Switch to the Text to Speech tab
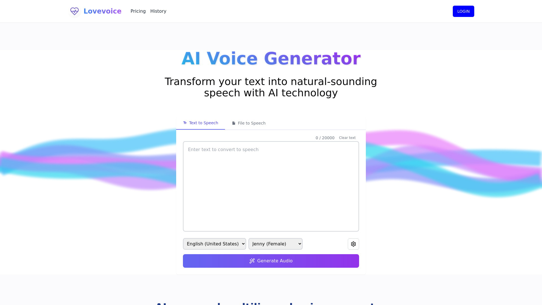Image resolution: width=542 pixels, height=305 pixels. pos(200,123)
